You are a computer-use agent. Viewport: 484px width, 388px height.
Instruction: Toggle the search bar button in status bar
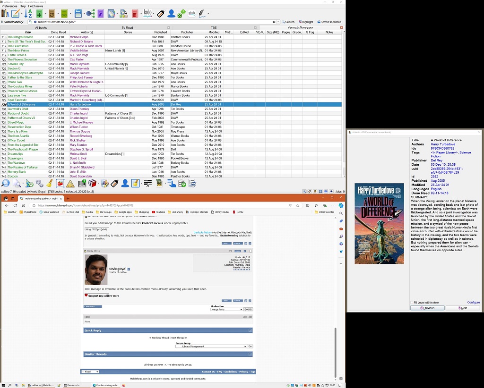click(x=304, y=191)
